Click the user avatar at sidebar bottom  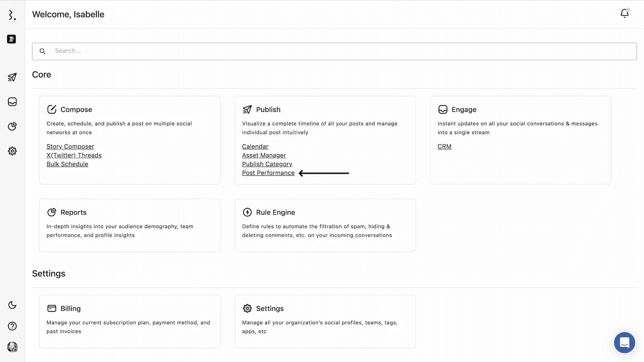(12, 347)
